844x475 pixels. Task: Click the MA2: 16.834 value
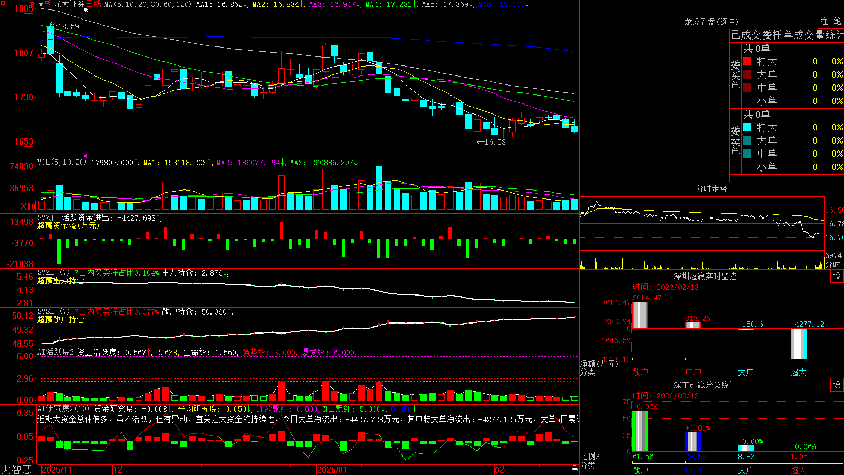coord(276,4)
